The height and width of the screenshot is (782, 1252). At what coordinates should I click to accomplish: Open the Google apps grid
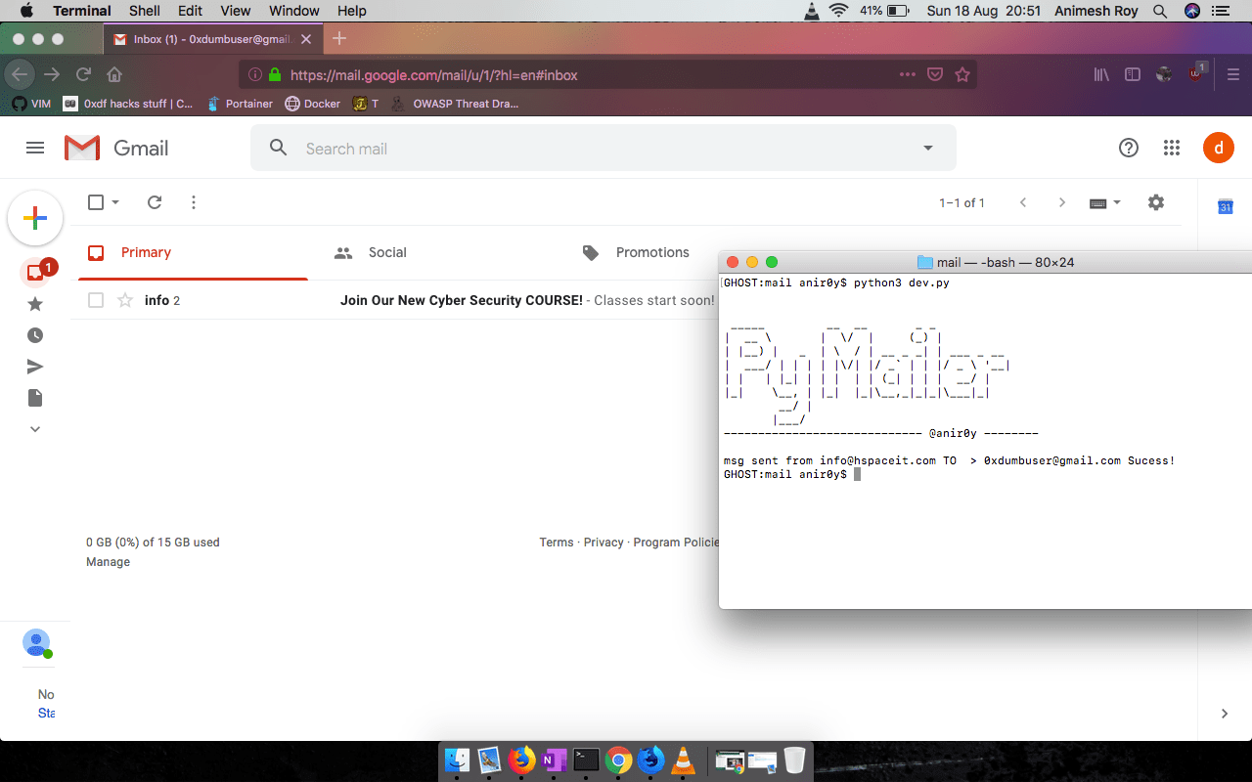point(1171,148)
